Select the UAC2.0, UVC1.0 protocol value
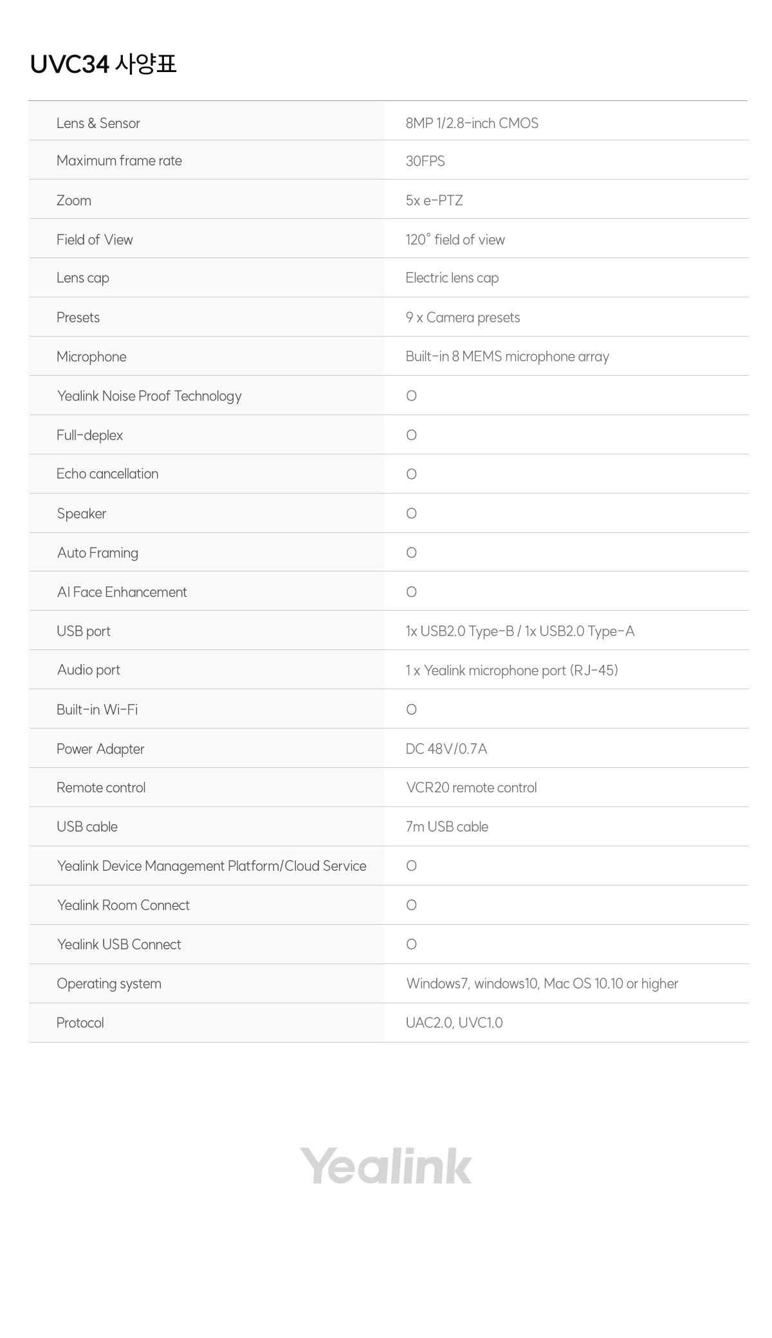772x1338 pixels. [454, 1023]
